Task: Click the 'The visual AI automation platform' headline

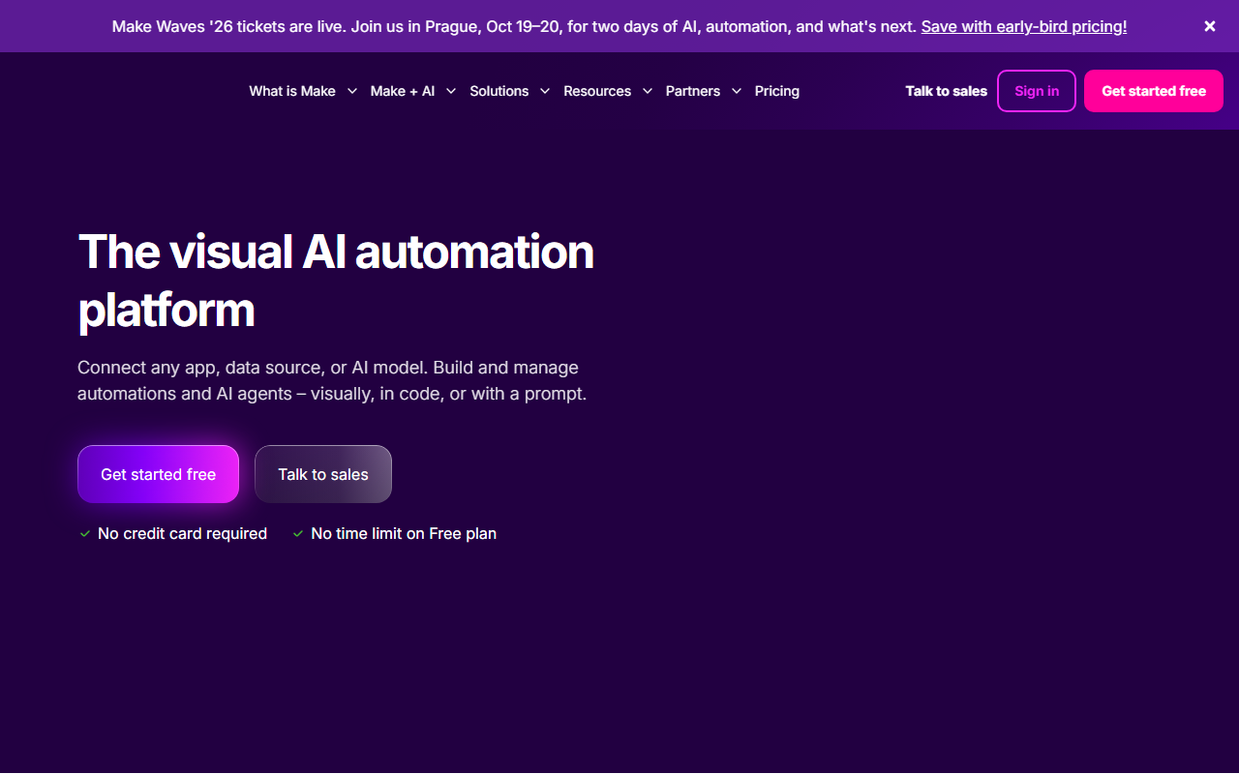Action: (x=336, y=281)
